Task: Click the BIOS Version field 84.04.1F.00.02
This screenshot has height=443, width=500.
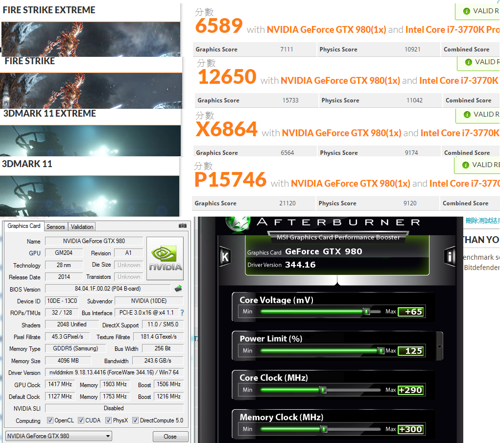Action: coord(108,289)
